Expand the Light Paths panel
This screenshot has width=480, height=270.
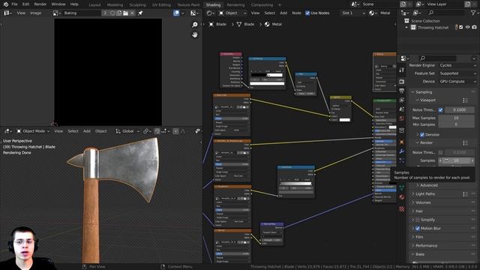click(425, 194)
